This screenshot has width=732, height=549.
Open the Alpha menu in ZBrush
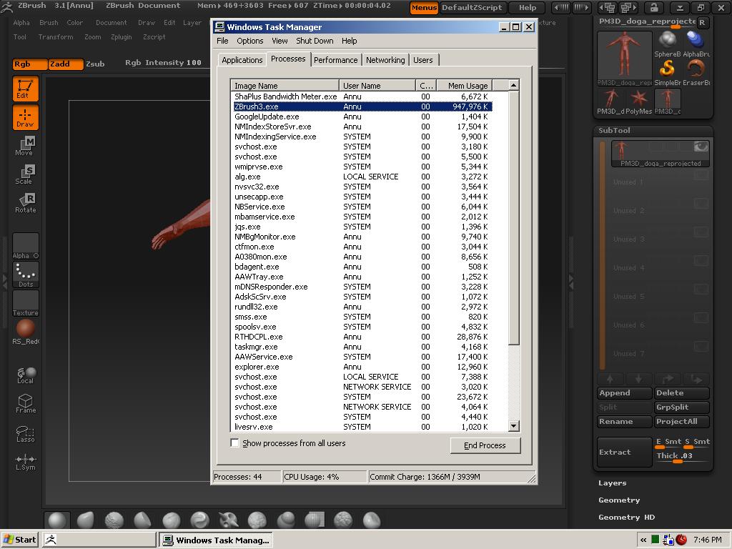[21, 22]
